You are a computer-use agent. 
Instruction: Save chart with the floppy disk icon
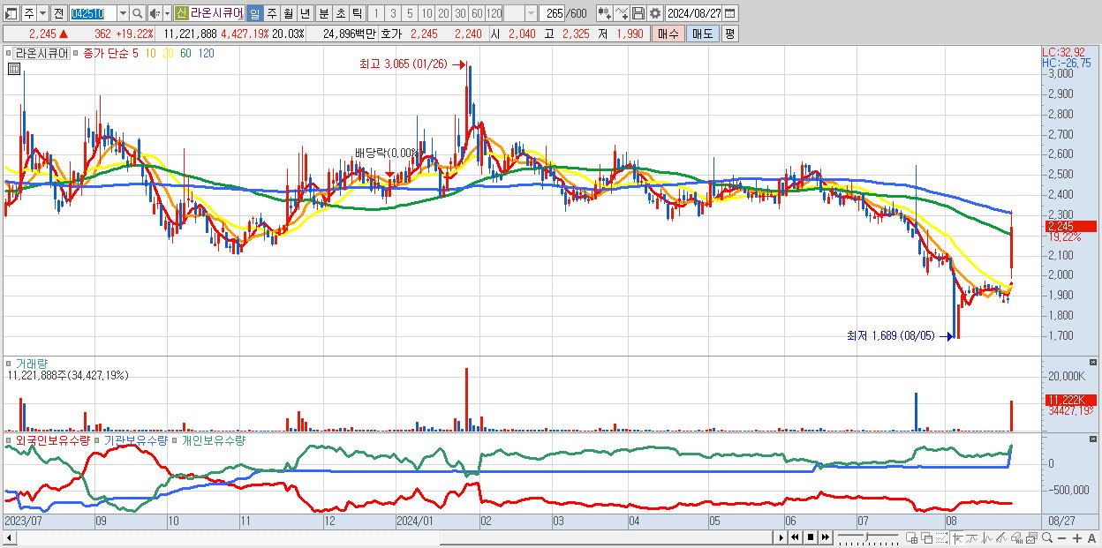pos(638,13)
